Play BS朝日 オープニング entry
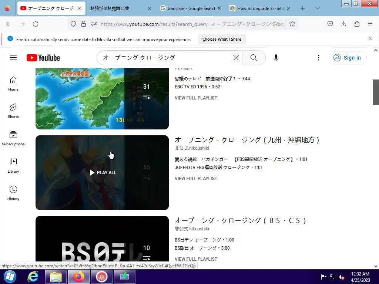 [x=202, y=248]
